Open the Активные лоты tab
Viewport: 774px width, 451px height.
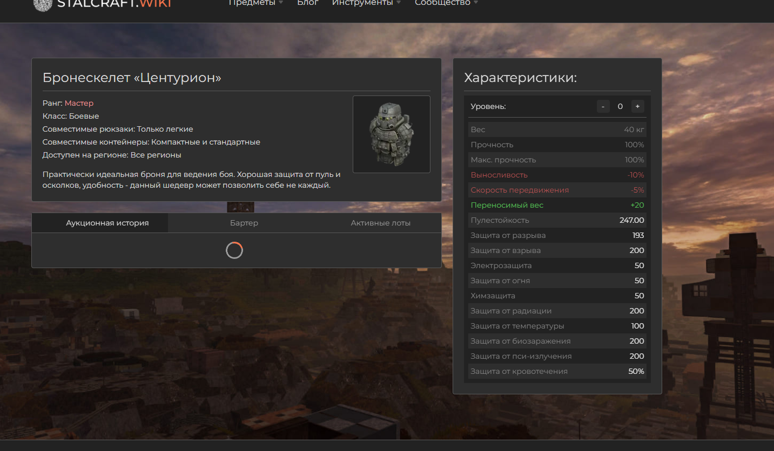(x=380, y=223)
